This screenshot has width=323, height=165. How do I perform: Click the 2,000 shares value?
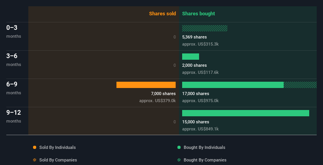tap(194, 65)
